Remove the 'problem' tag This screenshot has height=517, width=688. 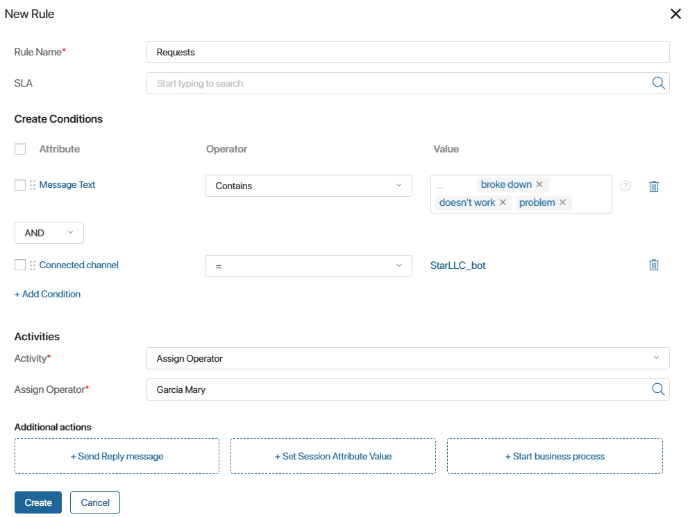pyautogui.click(x=562, y=202)
